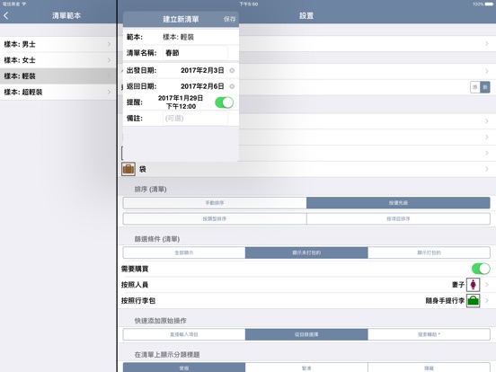Open the brown suitcase 袋 icon

pyautogui.click(x=128, y=169)
